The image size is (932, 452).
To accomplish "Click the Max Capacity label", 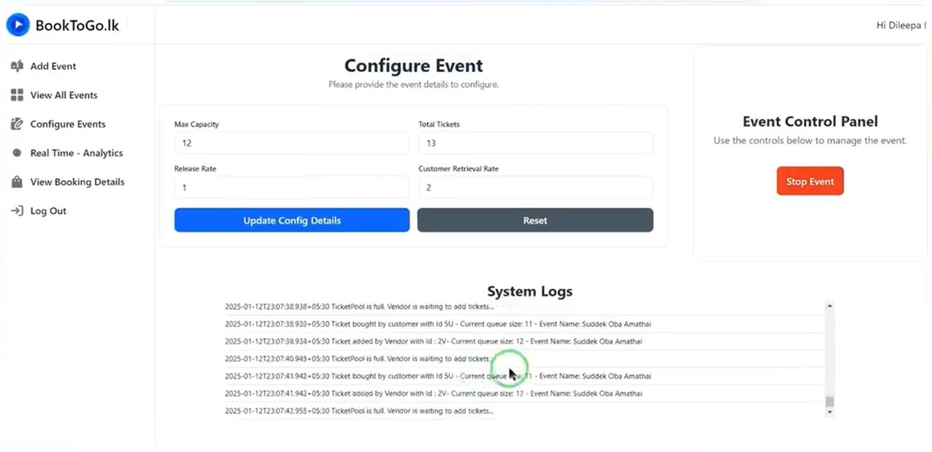I will (x=197, y=124).
